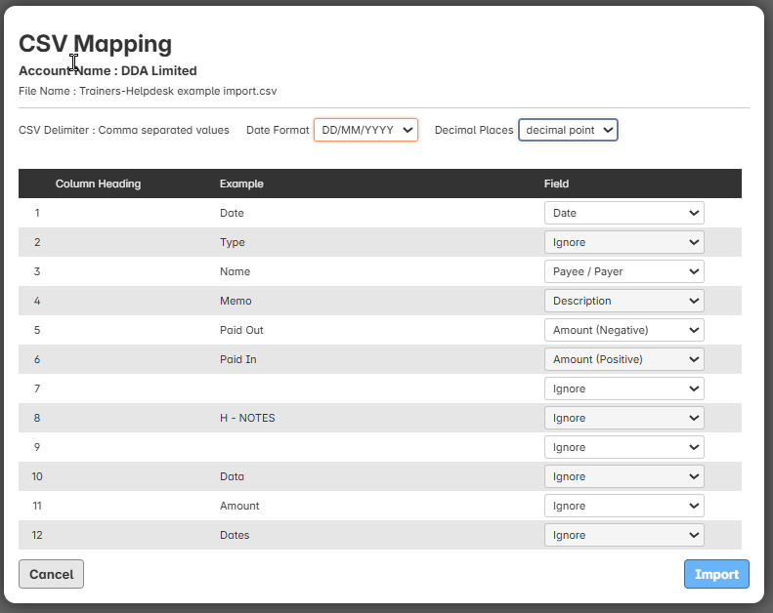Open Field dropdown for row 12 Dates

coord(624,535)
